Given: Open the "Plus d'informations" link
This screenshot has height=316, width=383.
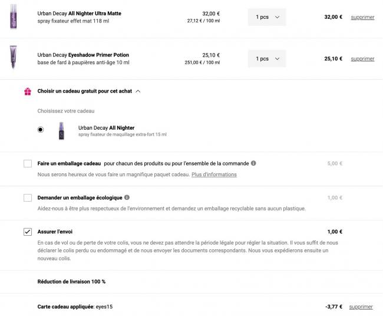Looking at the screenshot, I should click(214, 175).
